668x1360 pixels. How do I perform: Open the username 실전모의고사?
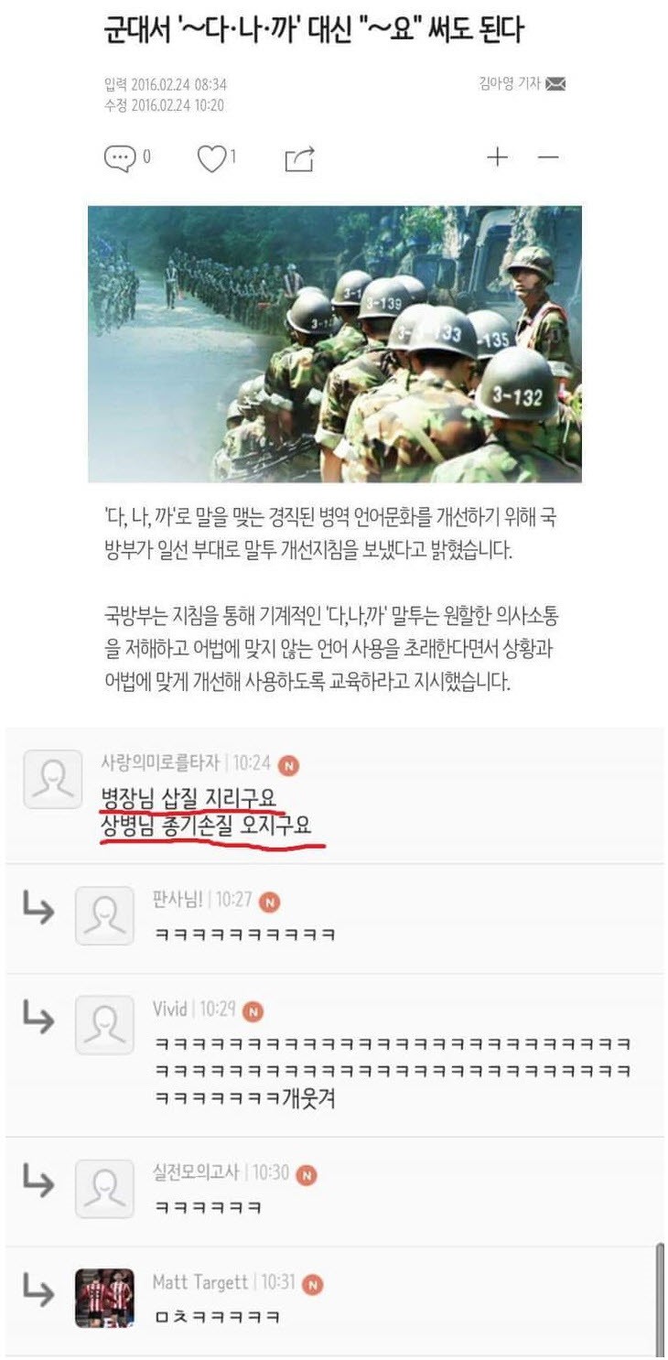click(x=196, y=1172)
